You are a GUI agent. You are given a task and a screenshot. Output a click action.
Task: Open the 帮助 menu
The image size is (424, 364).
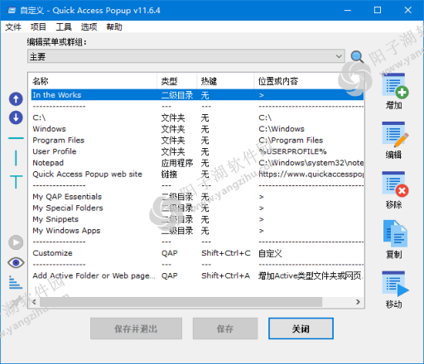114,27
